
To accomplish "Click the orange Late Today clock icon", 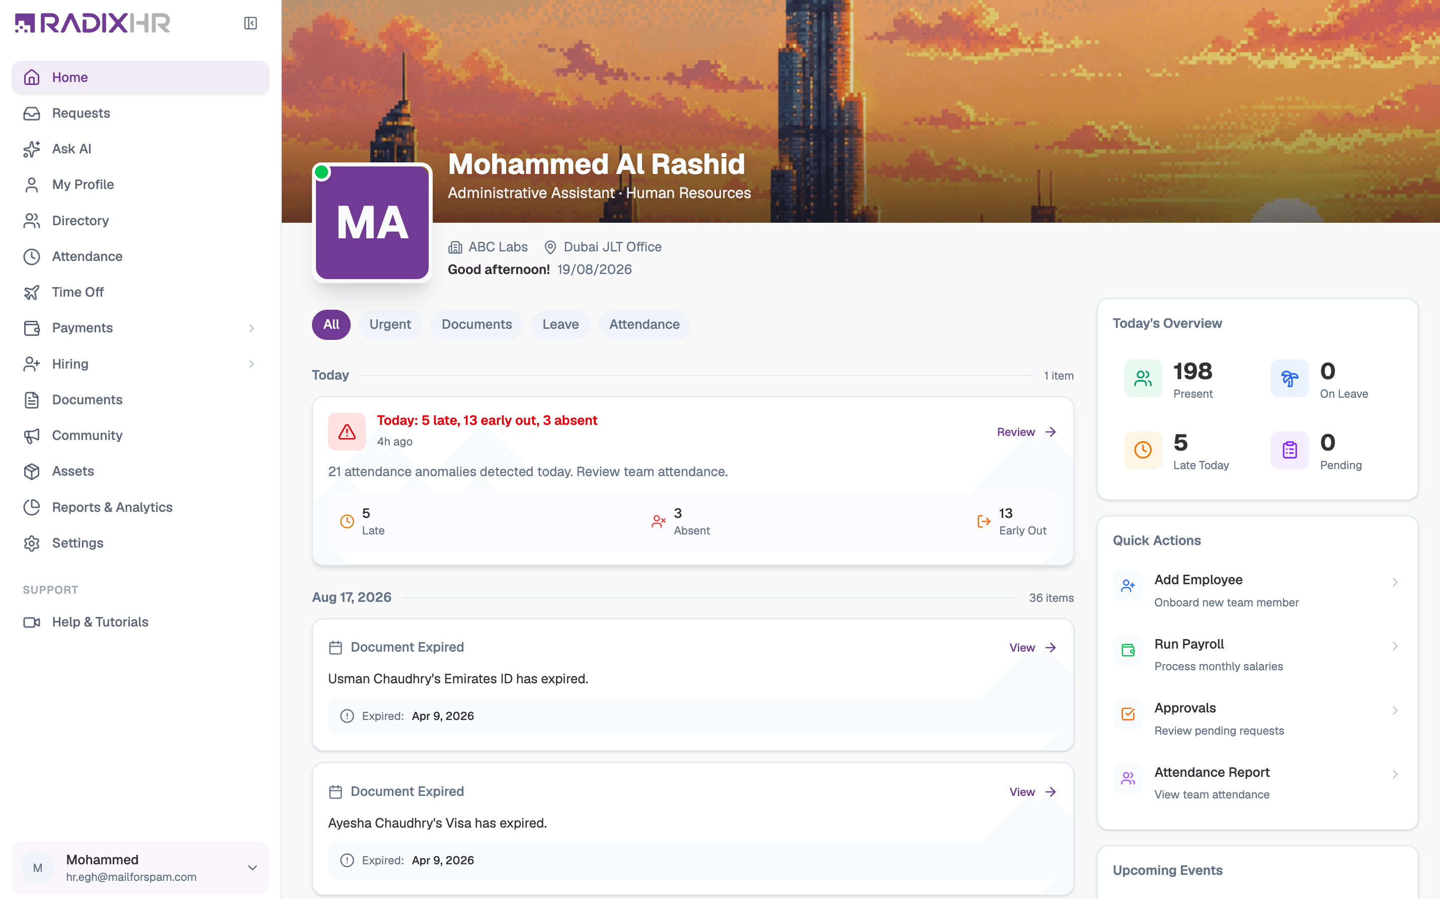I will [1143, 450].
